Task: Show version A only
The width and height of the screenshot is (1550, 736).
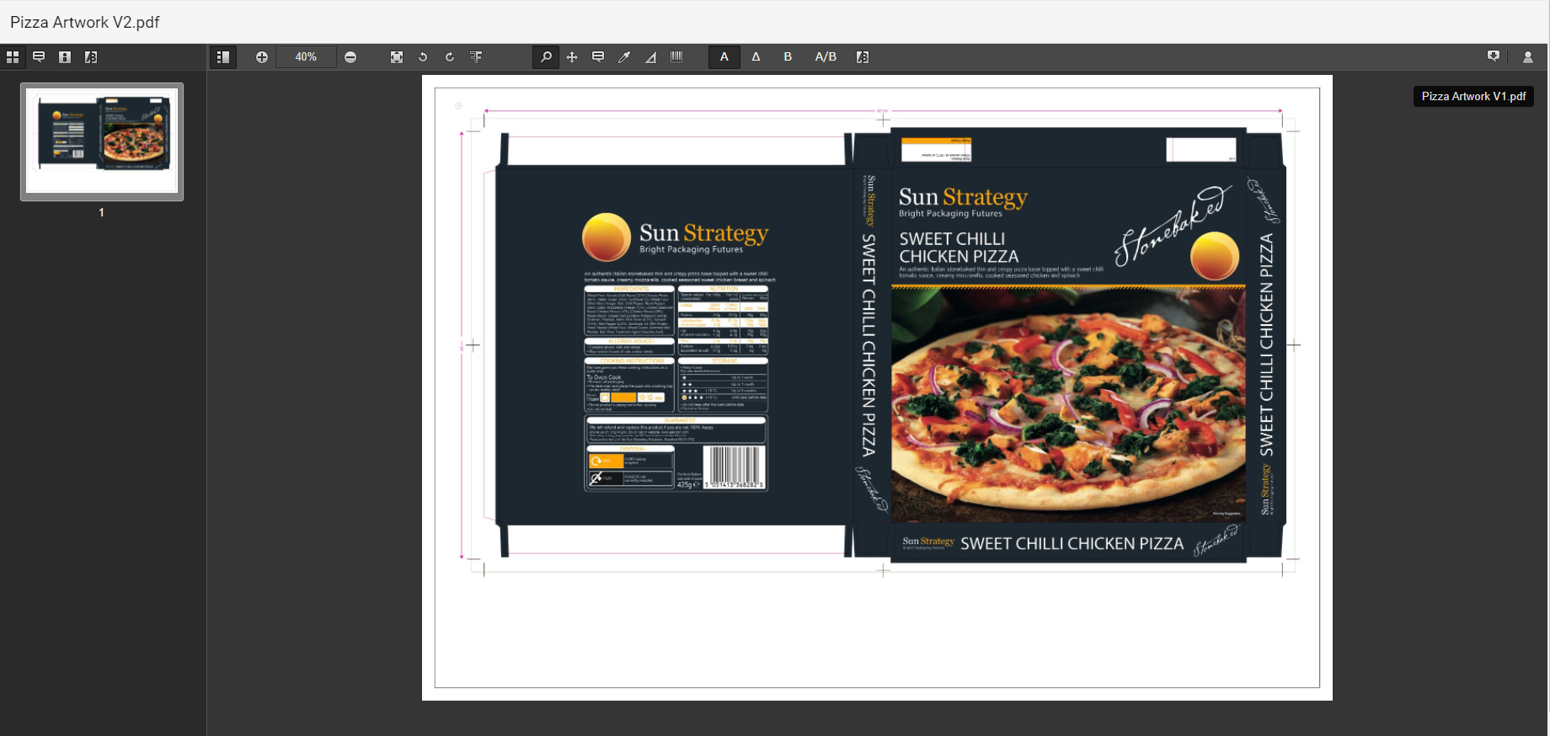Action: pyautogui.click(x=724, y=57)
